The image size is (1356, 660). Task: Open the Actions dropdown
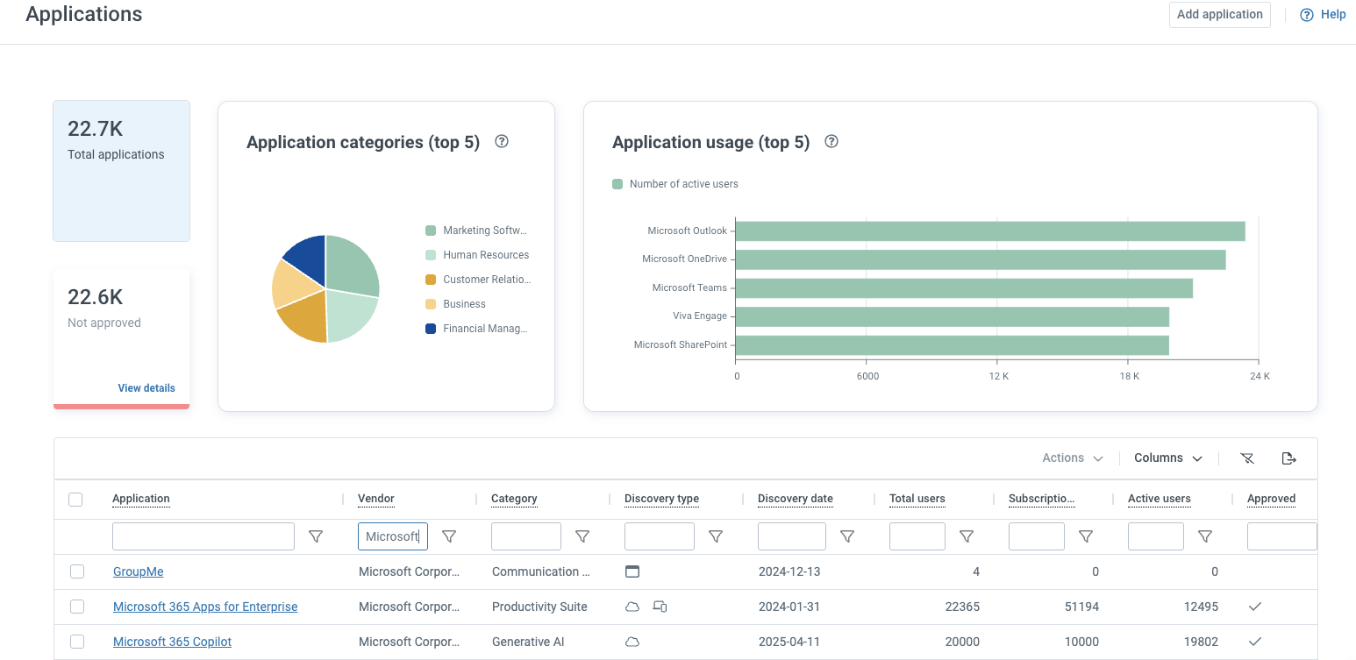pos(1073,458)
